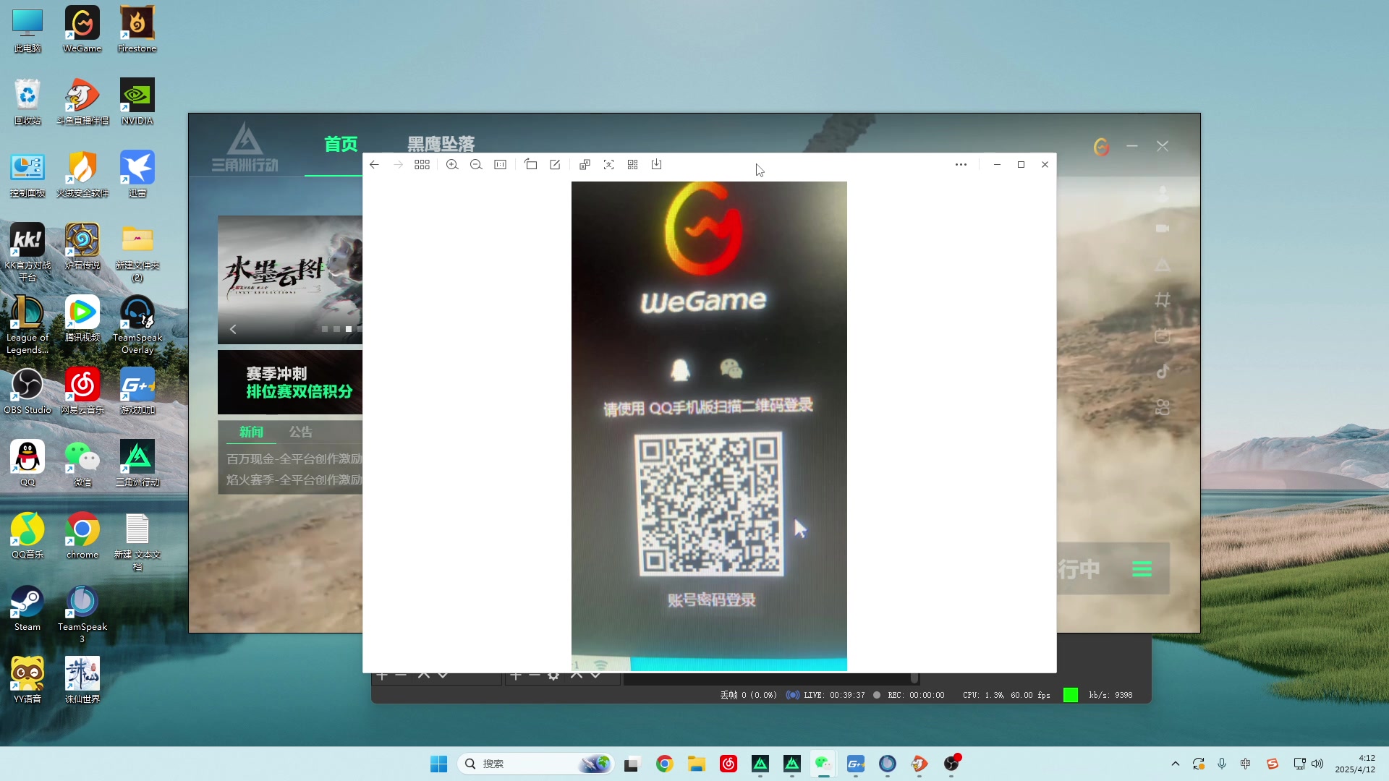Show hidden system tray icons chevron

[x=1175, y=764]
